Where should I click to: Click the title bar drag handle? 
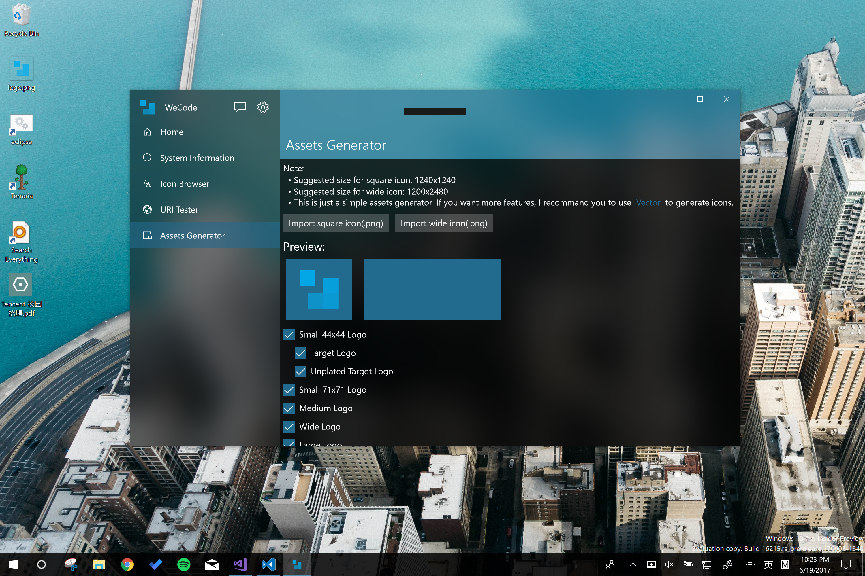(435, 111)
